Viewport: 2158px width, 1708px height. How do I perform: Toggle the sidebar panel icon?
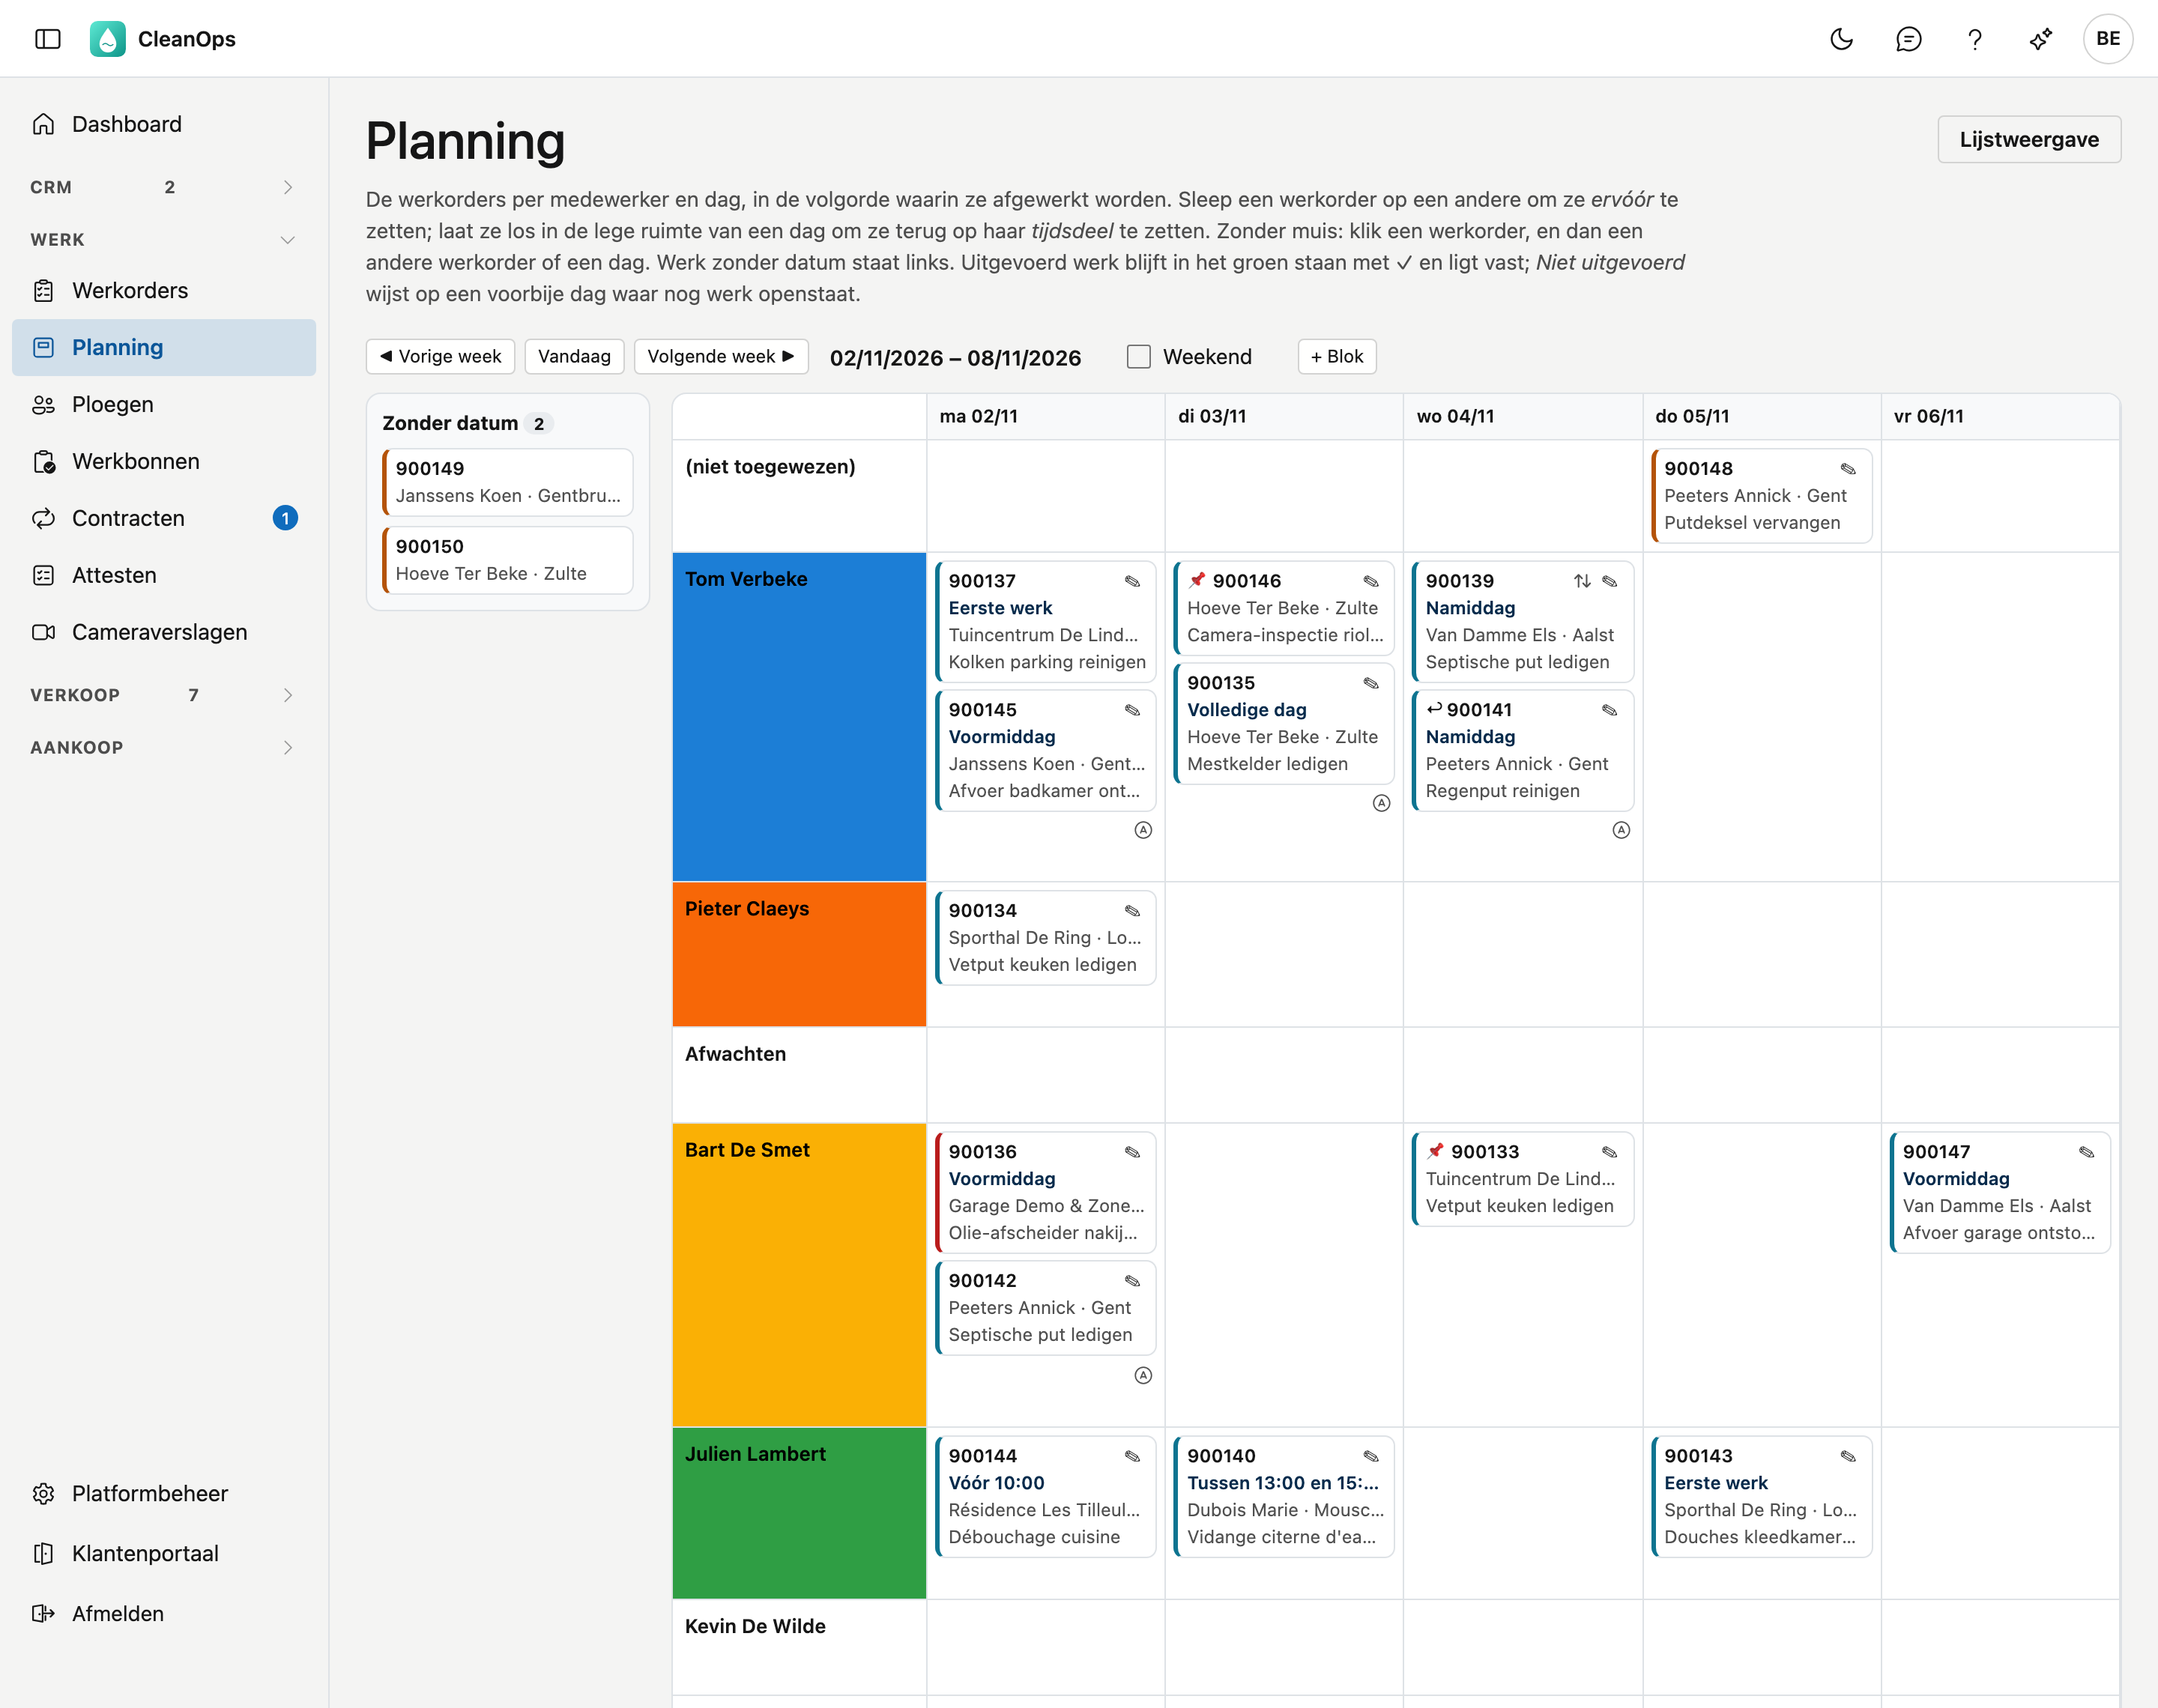[48, 39]
